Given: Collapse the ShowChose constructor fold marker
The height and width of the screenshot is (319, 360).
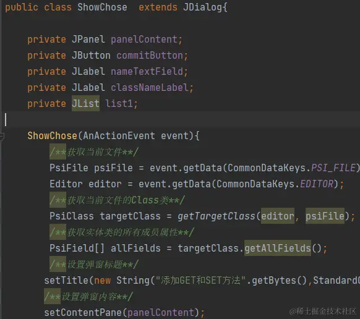Looking at the screenshot, I should point(1,137).
